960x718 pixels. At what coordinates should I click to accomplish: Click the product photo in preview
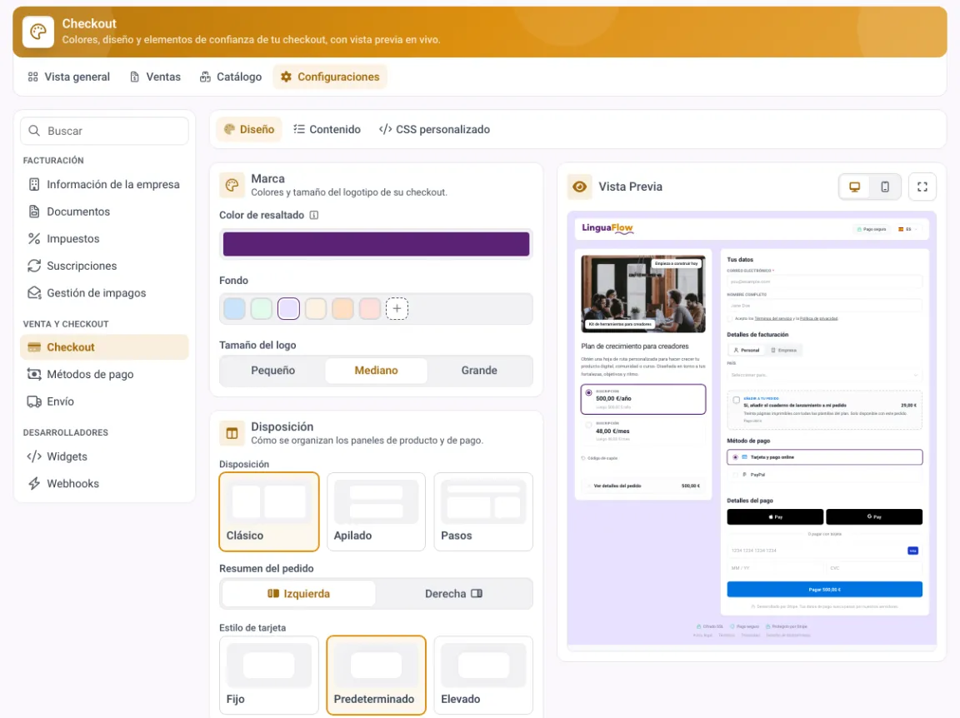(643, 294)
